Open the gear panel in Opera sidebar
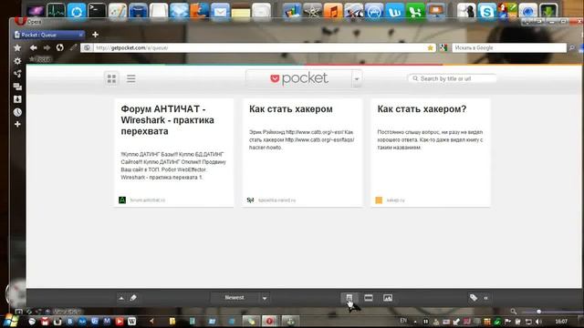Image resolution: width=584 pixels, height=328 pixels. [x=17, y=61]
